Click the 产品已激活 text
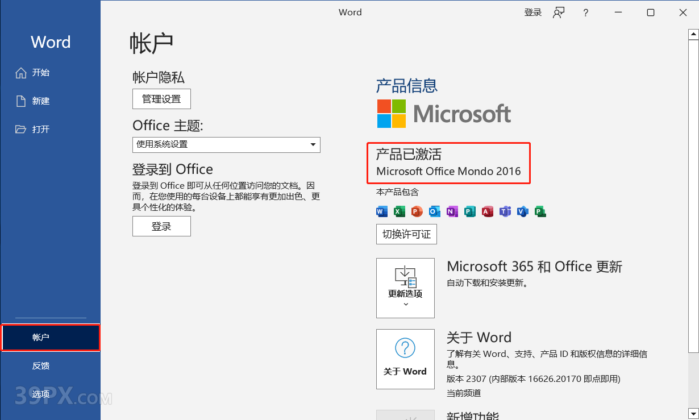The width and height of the screenshot is (699, 420). [409, 154]
